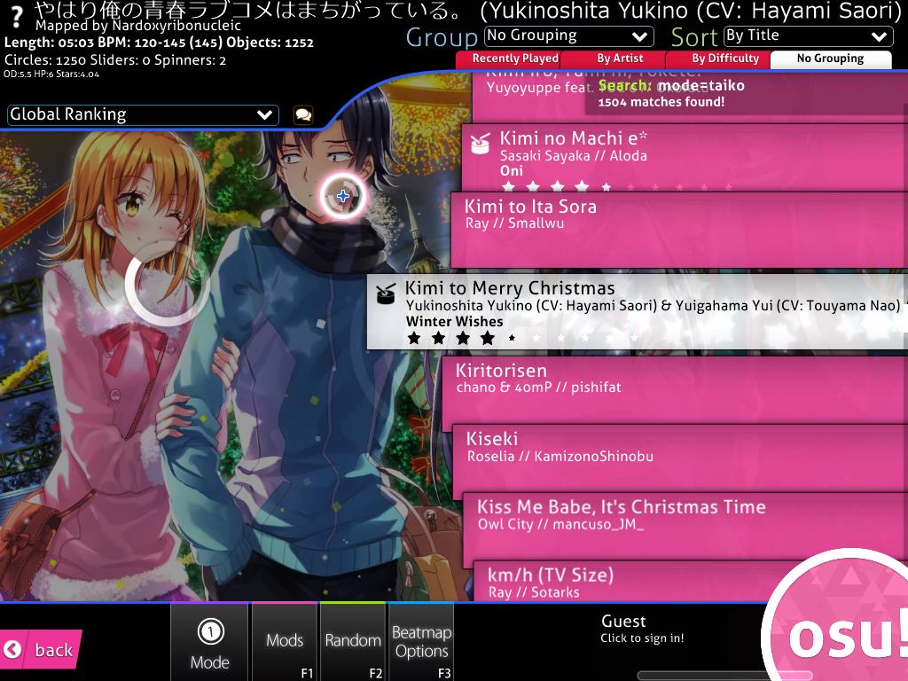Click the 'Ray // Sotarks' artist text

pos(533,592)
